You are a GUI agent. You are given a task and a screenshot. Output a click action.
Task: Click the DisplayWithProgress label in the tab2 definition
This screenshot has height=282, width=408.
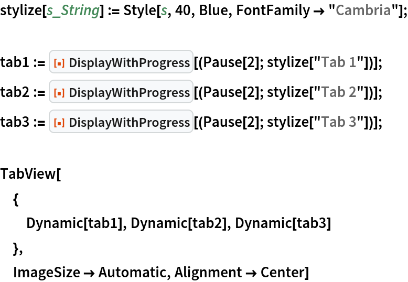[129, 93]
